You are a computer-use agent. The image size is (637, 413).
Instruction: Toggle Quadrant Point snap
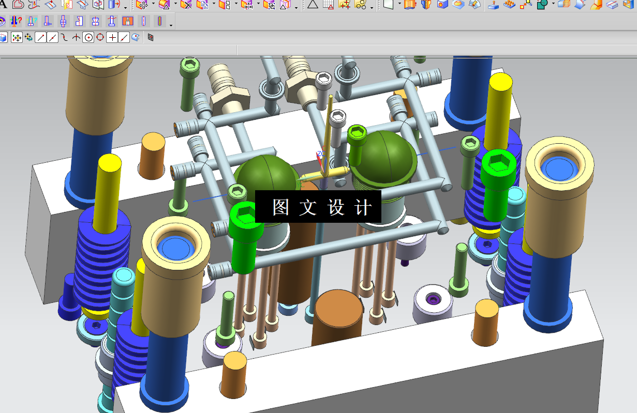tap(100, 37)
